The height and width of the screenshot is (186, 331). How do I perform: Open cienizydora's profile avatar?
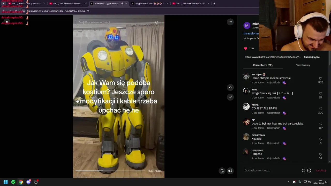pos(246,137)
